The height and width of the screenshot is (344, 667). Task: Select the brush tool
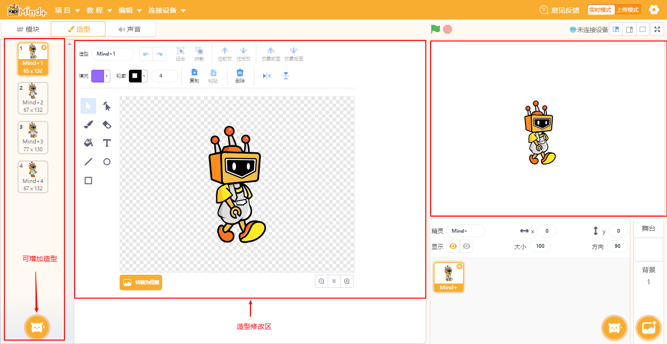(88, 124)
